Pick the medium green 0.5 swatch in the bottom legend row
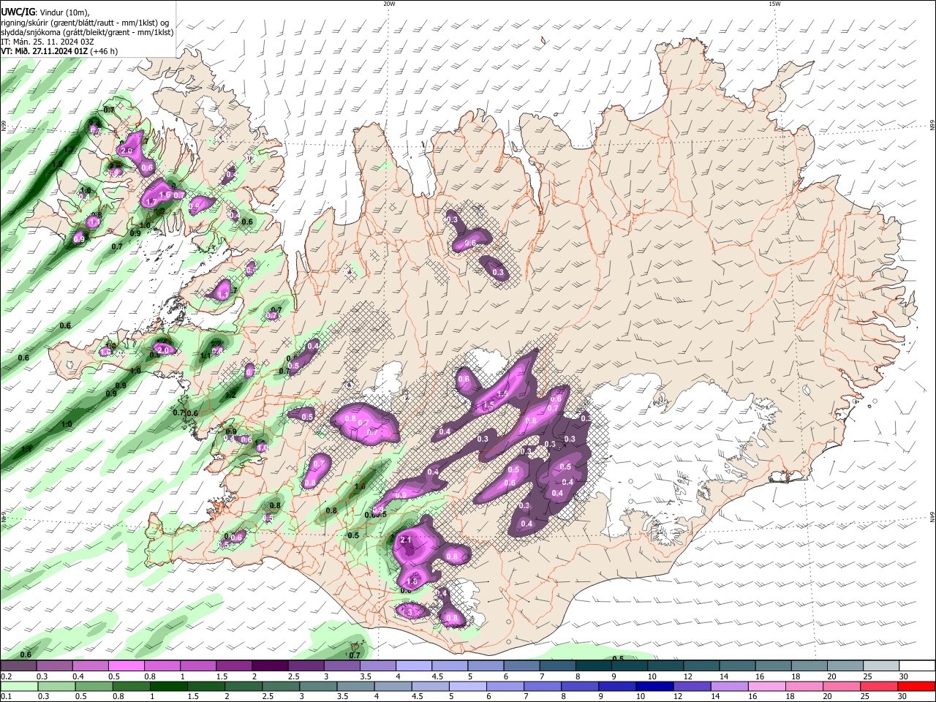The height and width of the screenshot is (702, 936). [x=94, y=687]
